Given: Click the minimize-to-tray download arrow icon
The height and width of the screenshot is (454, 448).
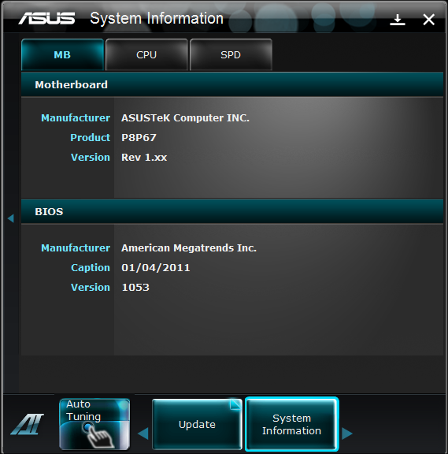Looking at the screenshot, I should (x=398, y=20).
